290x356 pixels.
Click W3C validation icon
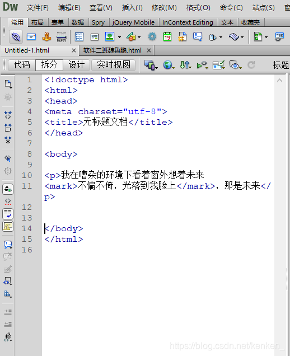pos(202,65)
